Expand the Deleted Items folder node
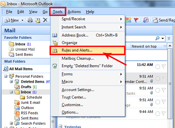Image resolution: width=175 pixels, height=128 pixels. (11, 82)
